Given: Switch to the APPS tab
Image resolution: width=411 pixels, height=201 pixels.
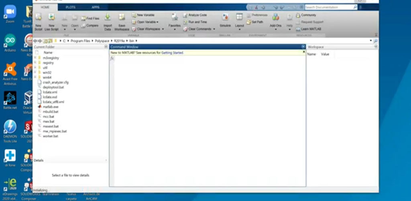Looking at the screenshot, I should click(x=96, y=7).
